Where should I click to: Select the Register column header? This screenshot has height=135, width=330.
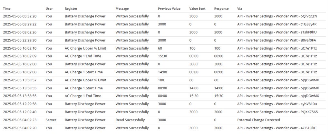[x=71, y=8]
